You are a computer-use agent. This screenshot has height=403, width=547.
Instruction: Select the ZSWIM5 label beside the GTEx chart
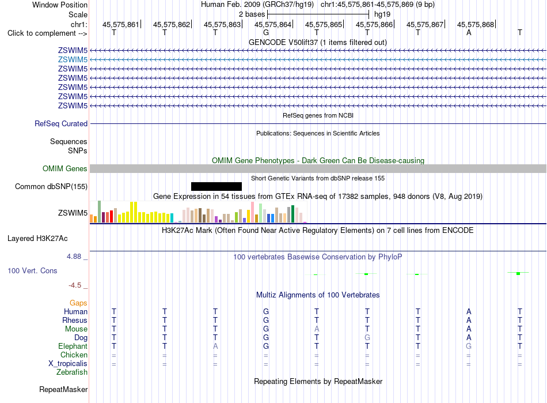pos(73,213)
